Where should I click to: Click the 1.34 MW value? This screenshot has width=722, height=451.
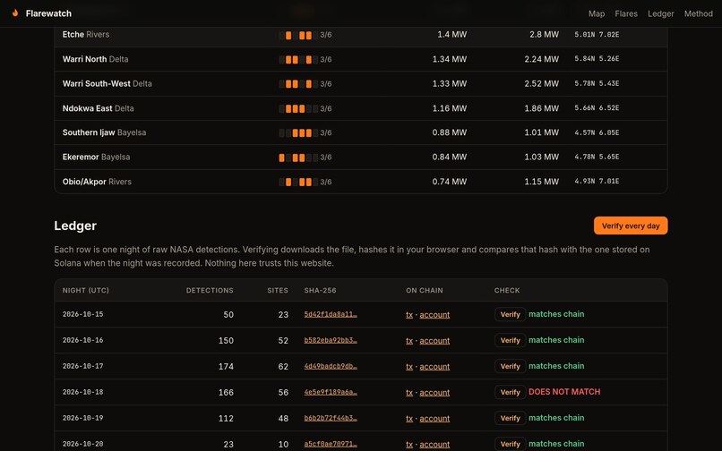pyautogui.click(x=450, y=59)
